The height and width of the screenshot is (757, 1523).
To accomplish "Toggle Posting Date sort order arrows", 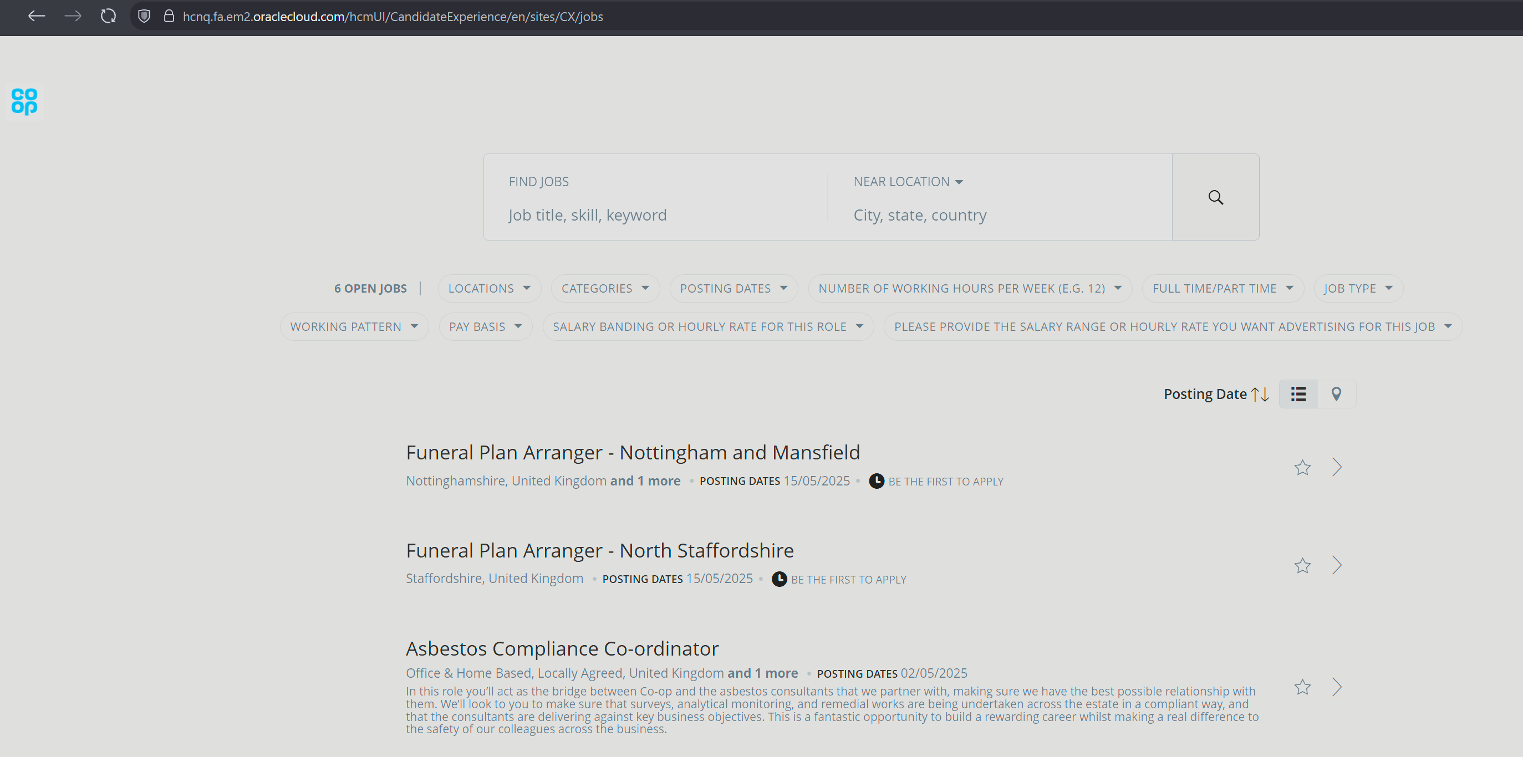I will point(1259,394).
